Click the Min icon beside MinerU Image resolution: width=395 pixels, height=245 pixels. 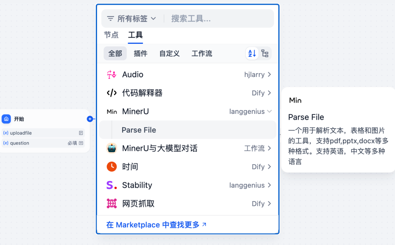click(112, 111)
